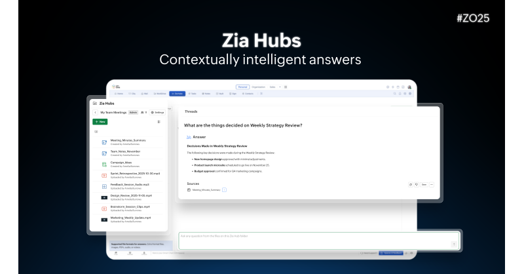Click the Zoho One logo
524x274 pixels.
pos(116,87)
